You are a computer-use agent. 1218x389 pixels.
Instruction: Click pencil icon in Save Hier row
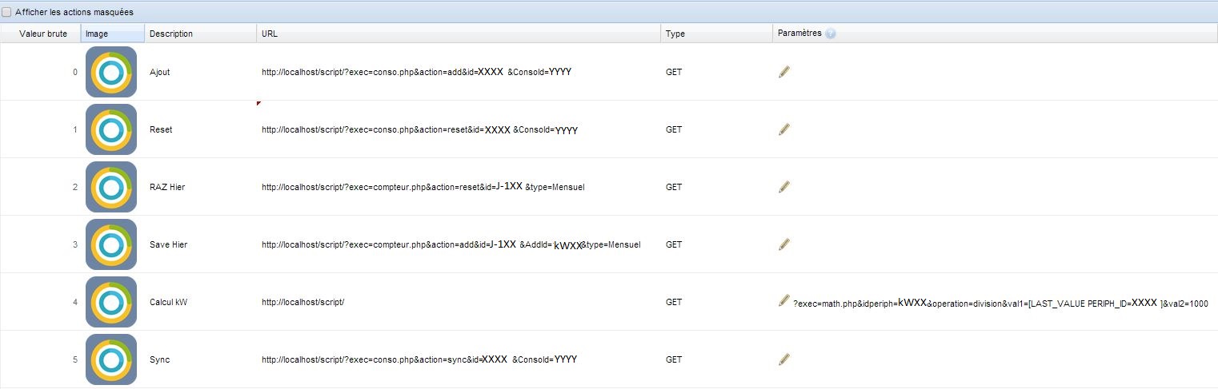click(784, 244)
